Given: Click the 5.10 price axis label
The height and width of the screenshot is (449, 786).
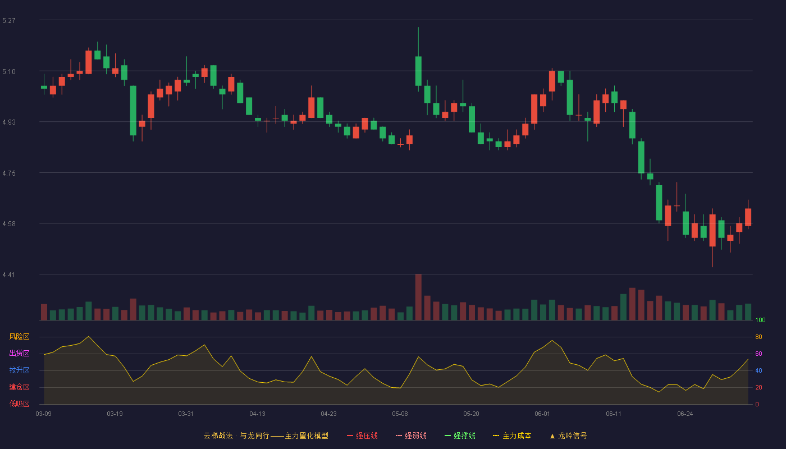Looking at the screenshot, I should (x=9, y=72).
